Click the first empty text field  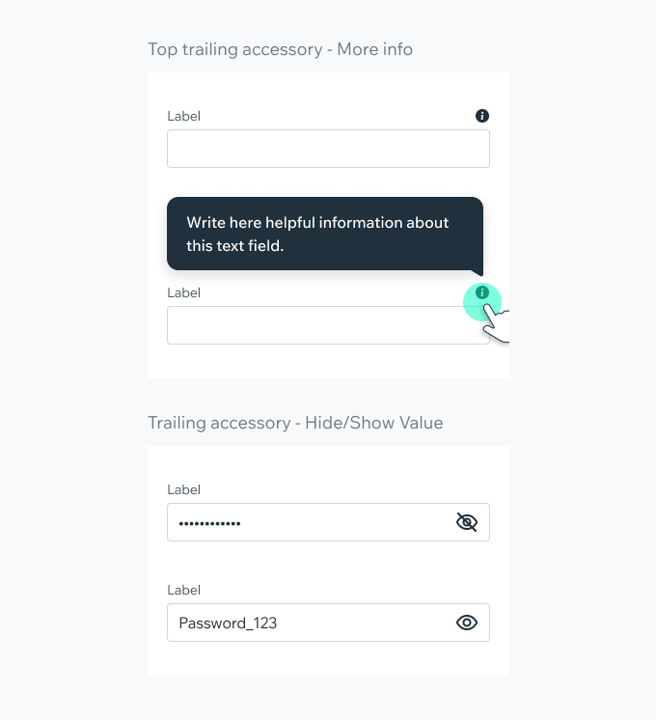pyautogui.click(x=328, y=149)
